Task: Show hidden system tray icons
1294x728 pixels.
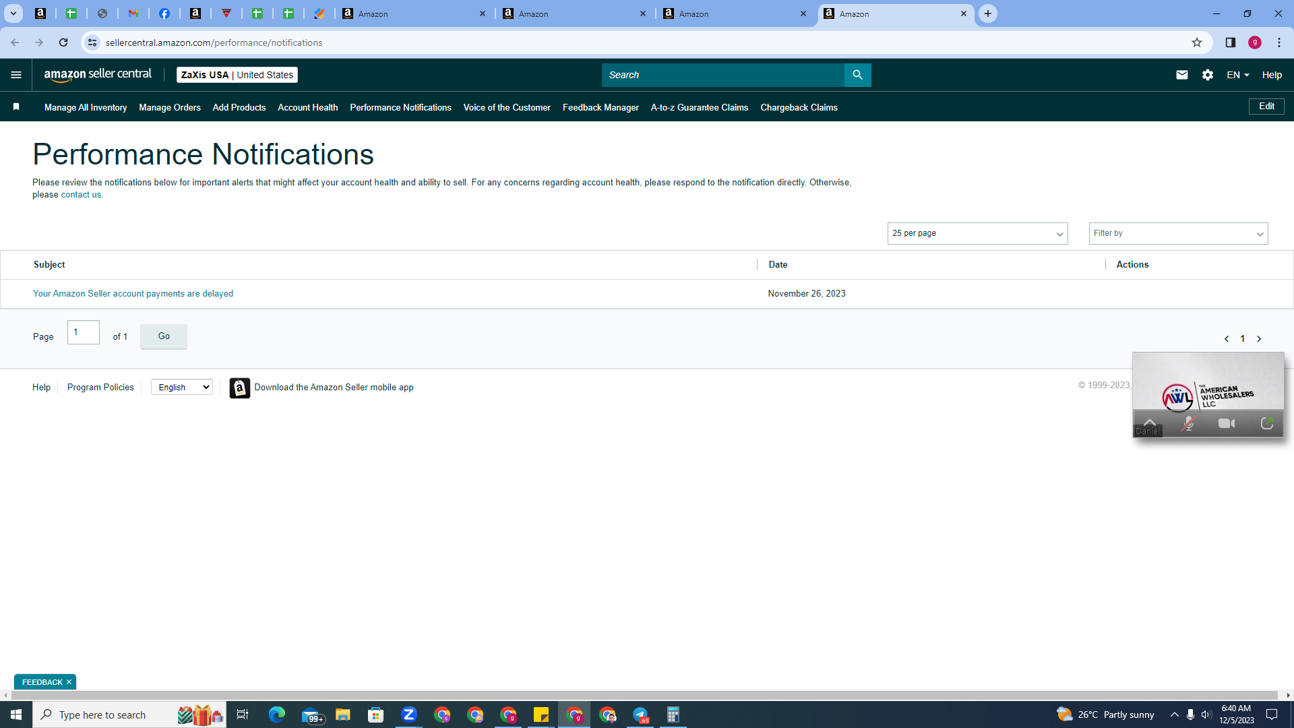Action: coord(1175,715)
